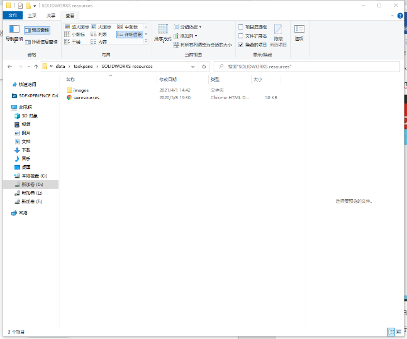Refresh the current folder
The image size is (407, 339).
[204, 67]
